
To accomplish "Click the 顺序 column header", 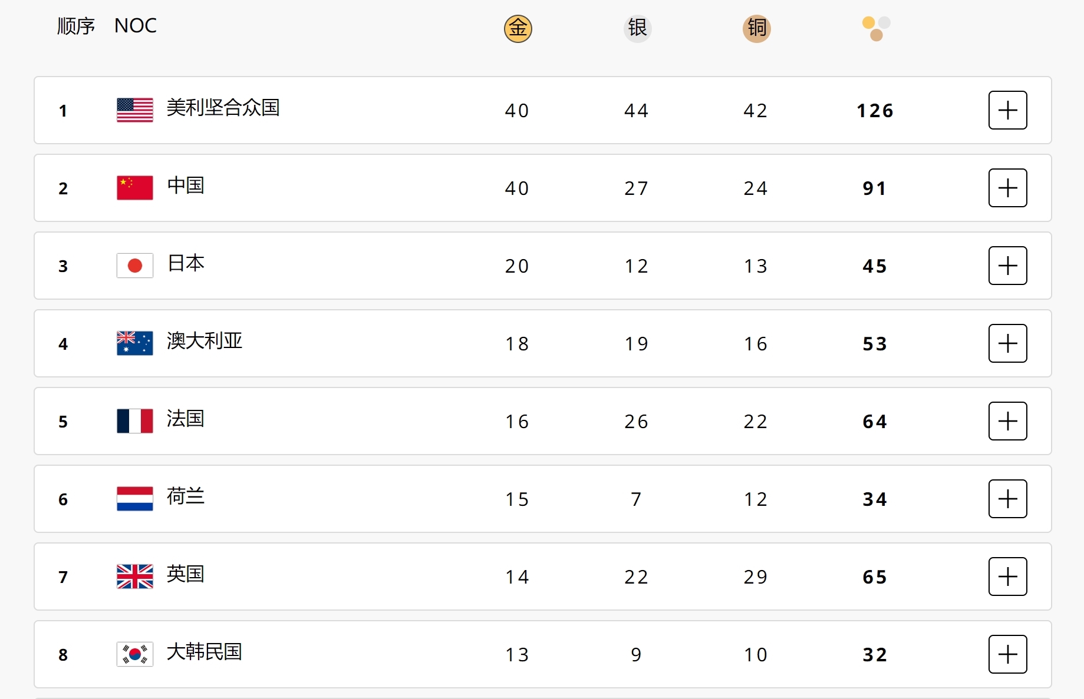I will coord(75,26).
